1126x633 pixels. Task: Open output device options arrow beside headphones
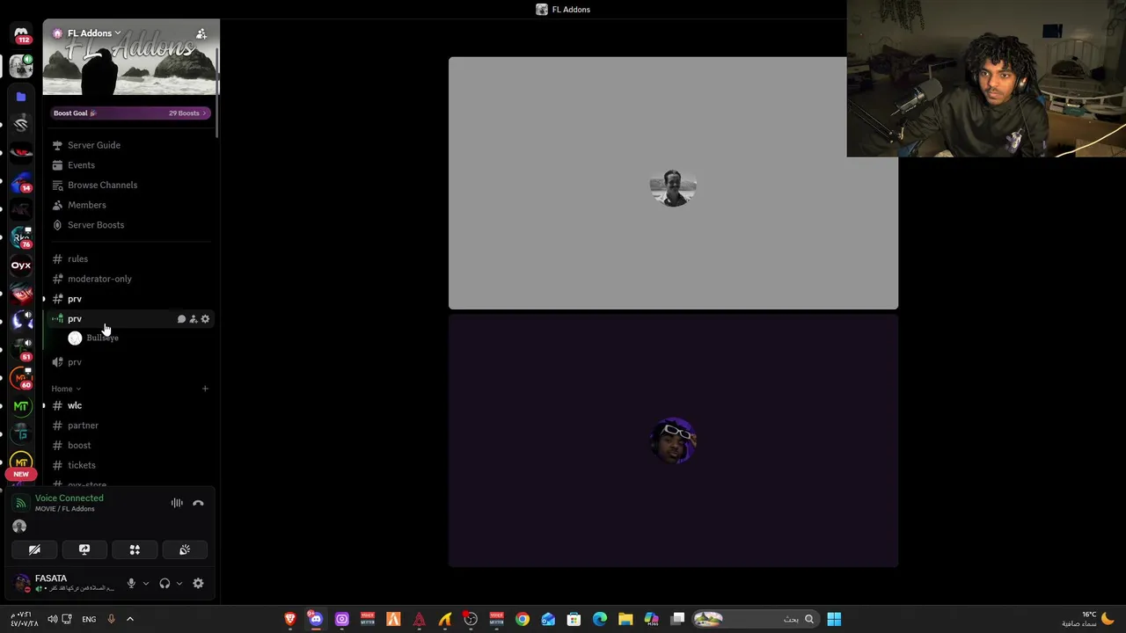pos(179,584)
